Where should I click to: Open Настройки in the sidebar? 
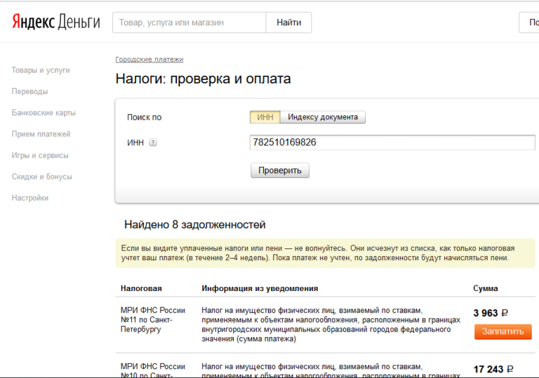[30, 198]
